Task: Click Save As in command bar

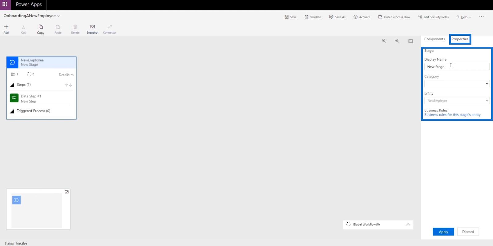Action: (337, 17)
